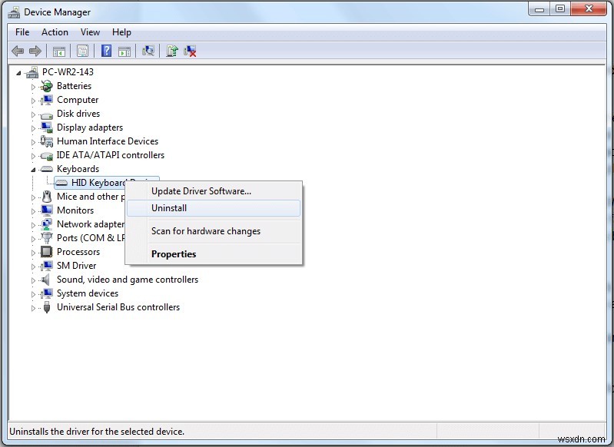614x447 pixels.
Task: Open Properties from the context menu
Action: pyautogui.click(x=214, y=254)
